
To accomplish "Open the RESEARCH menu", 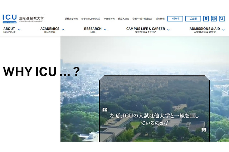I will point(93,30).
